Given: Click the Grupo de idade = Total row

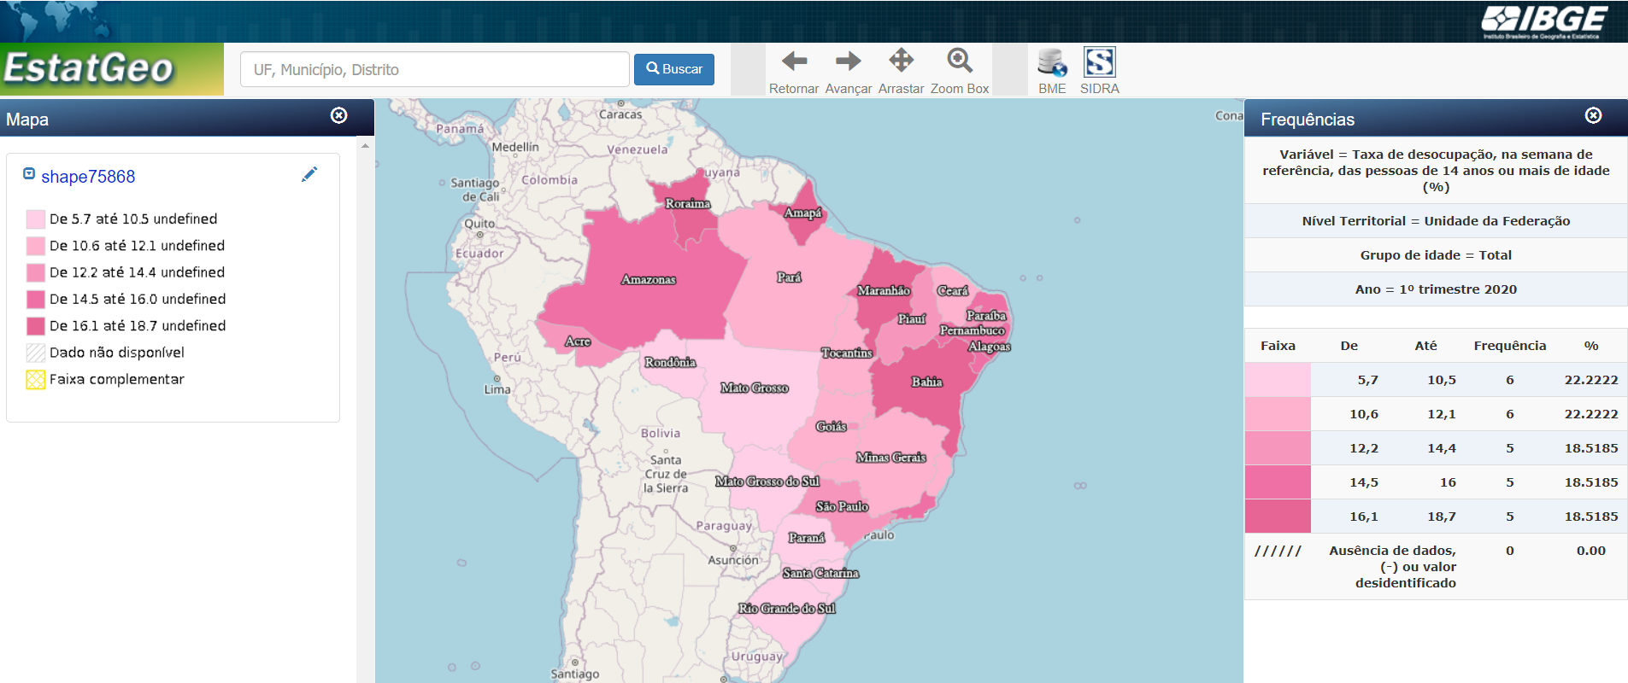Looking at the screenshot, I should coord(1436,255).
